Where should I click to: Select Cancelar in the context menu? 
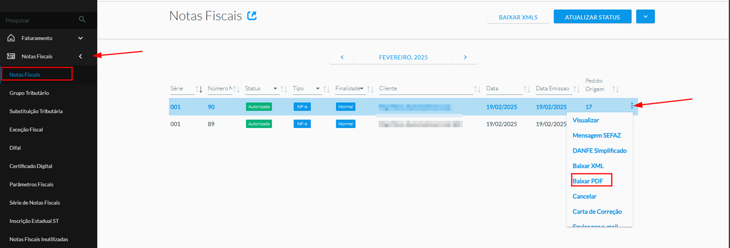tap(584, 196)
